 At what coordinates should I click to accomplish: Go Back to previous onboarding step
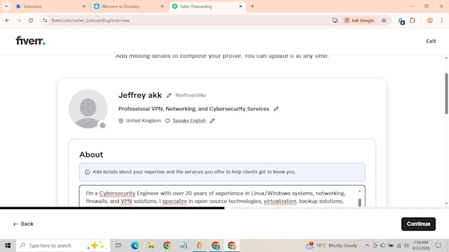24,224
